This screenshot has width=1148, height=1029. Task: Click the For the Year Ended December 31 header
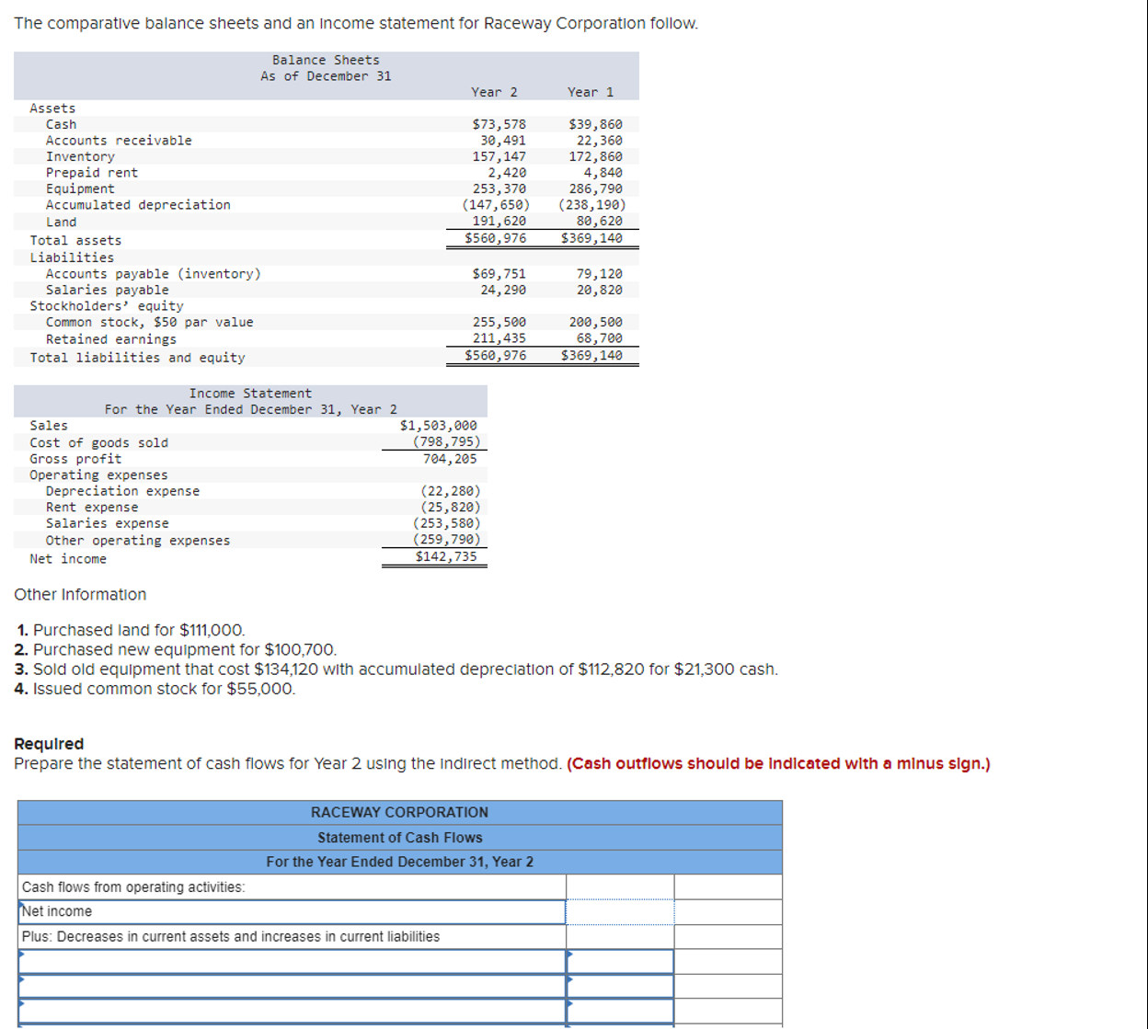click(399, 862)
